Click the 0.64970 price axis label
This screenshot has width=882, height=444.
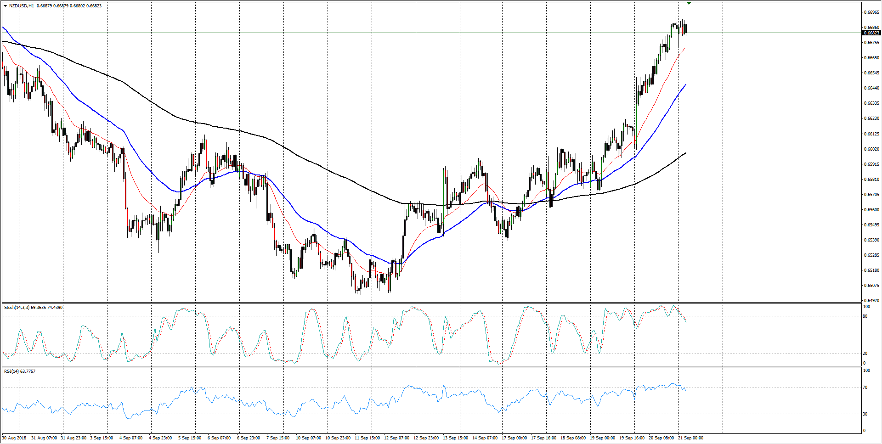pos(871,301)
